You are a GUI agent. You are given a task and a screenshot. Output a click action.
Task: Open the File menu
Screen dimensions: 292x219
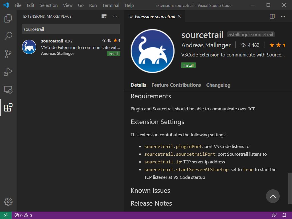[x=18, y=5]
